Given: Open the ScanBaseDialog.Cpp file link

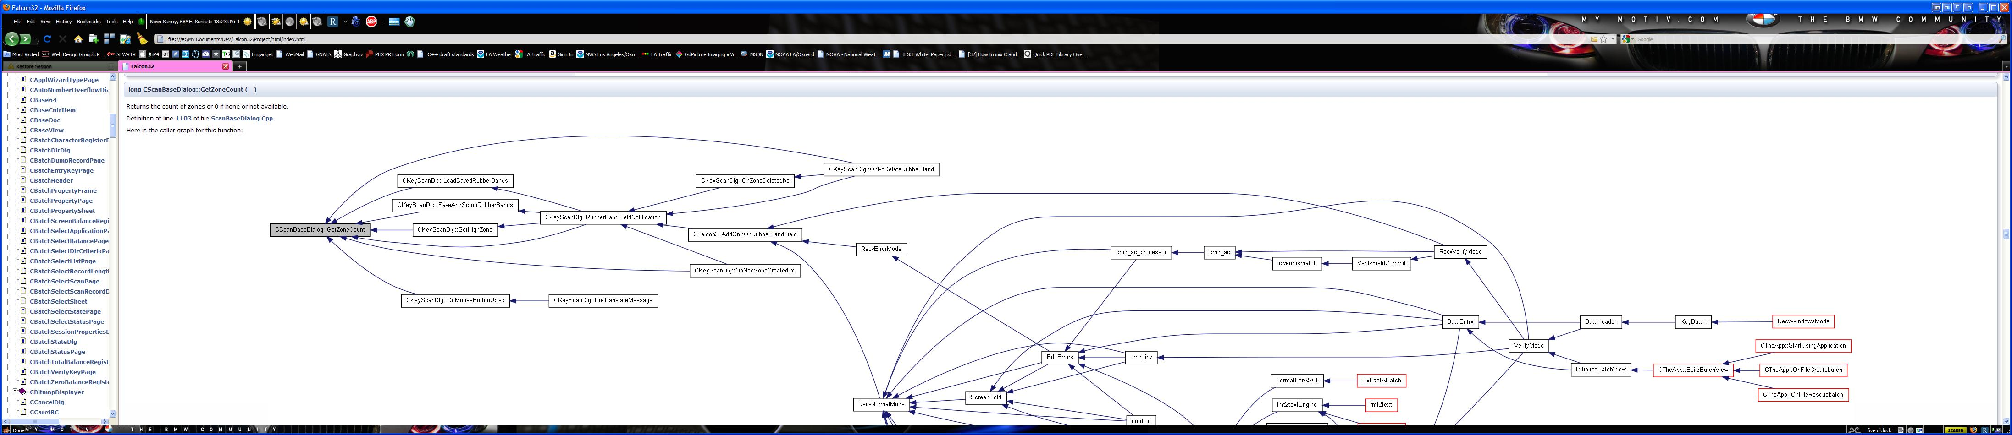Looking at the screenshot, I should [241, 119].
